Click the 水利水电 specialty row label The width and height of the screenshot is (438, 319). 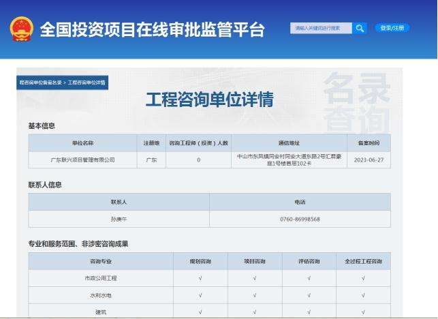pyautogui.click(x=101, y=295)
